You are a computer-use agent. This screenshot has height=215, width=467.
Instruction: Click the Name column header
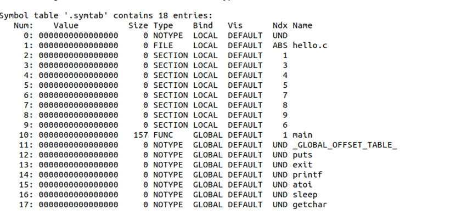(302, 26)
